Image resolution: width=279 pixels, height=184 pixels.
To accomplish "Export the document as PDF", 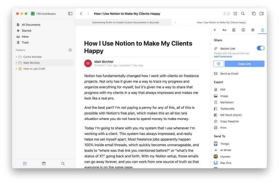I will point(220,90).
